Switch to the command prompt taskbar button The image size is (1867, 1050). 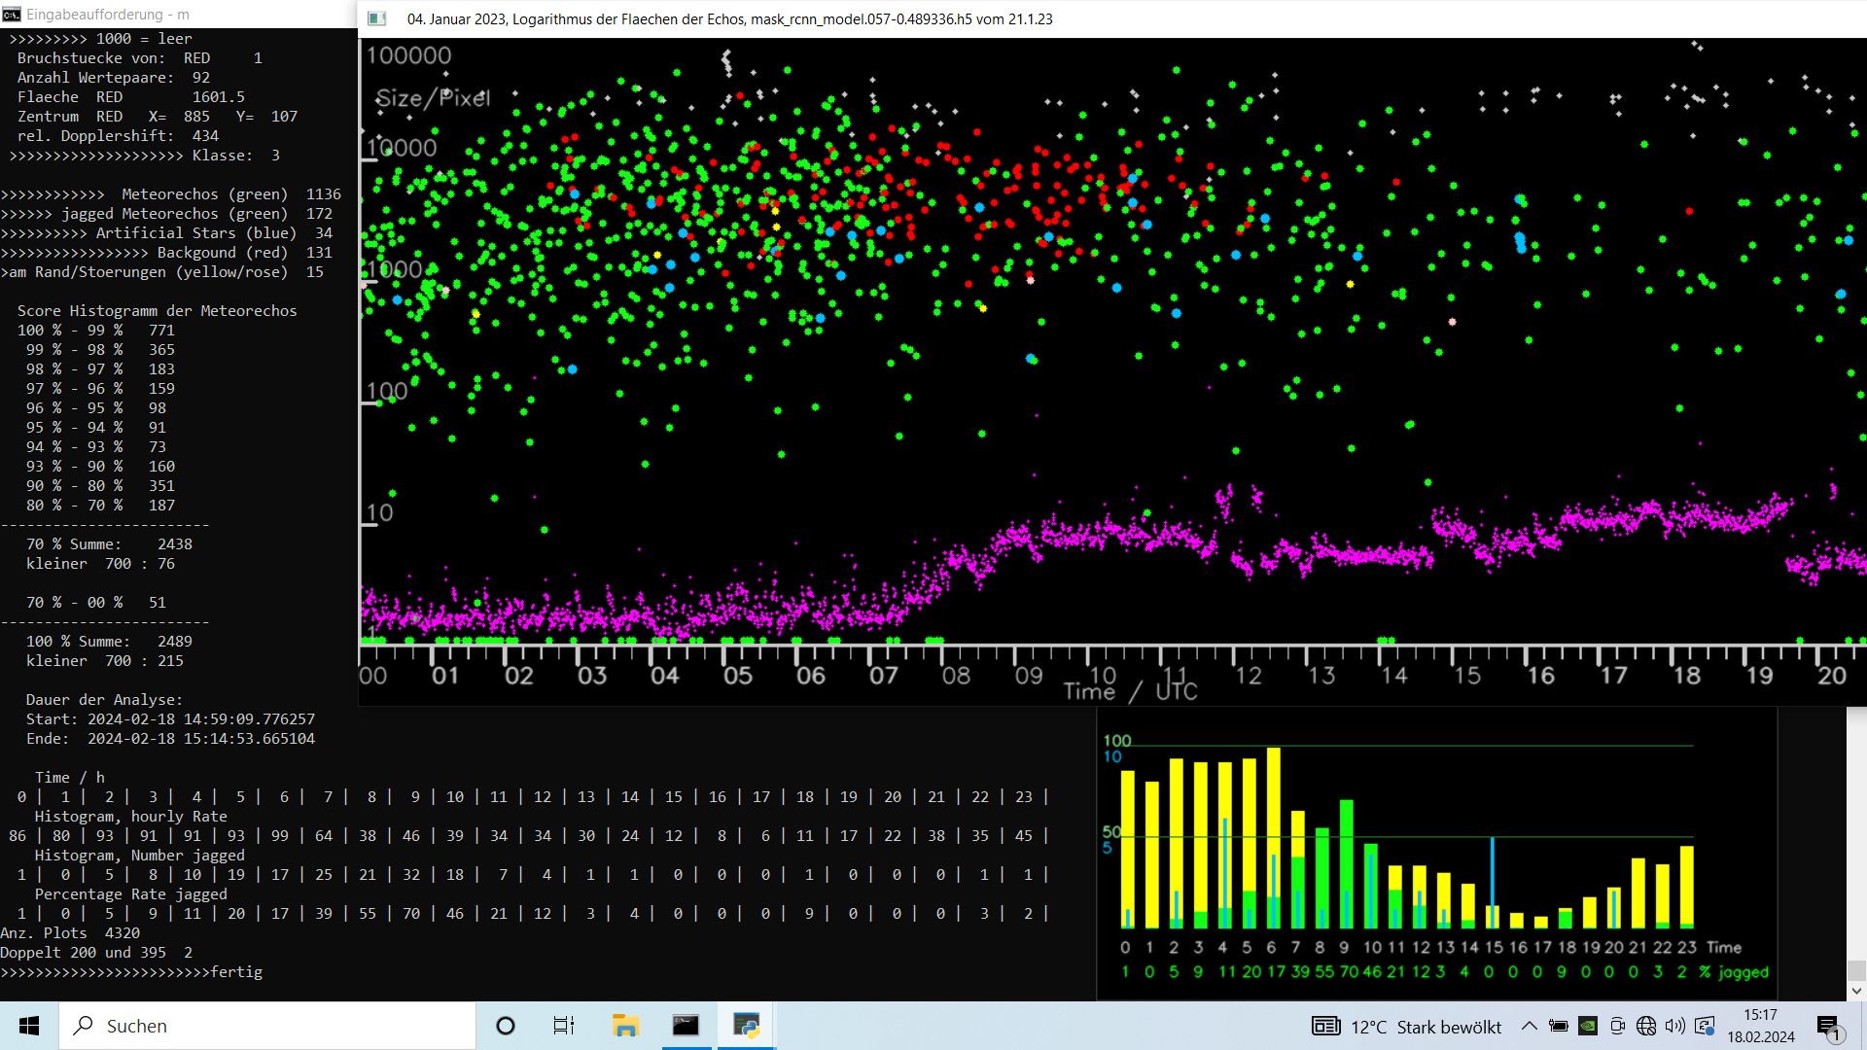pos(686,1026)
